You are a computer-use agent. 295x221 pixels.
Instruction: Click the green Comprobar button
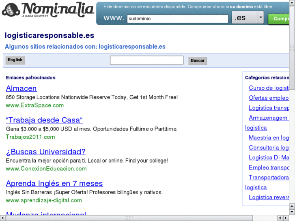pyautogui.click(x=279, y=19)
